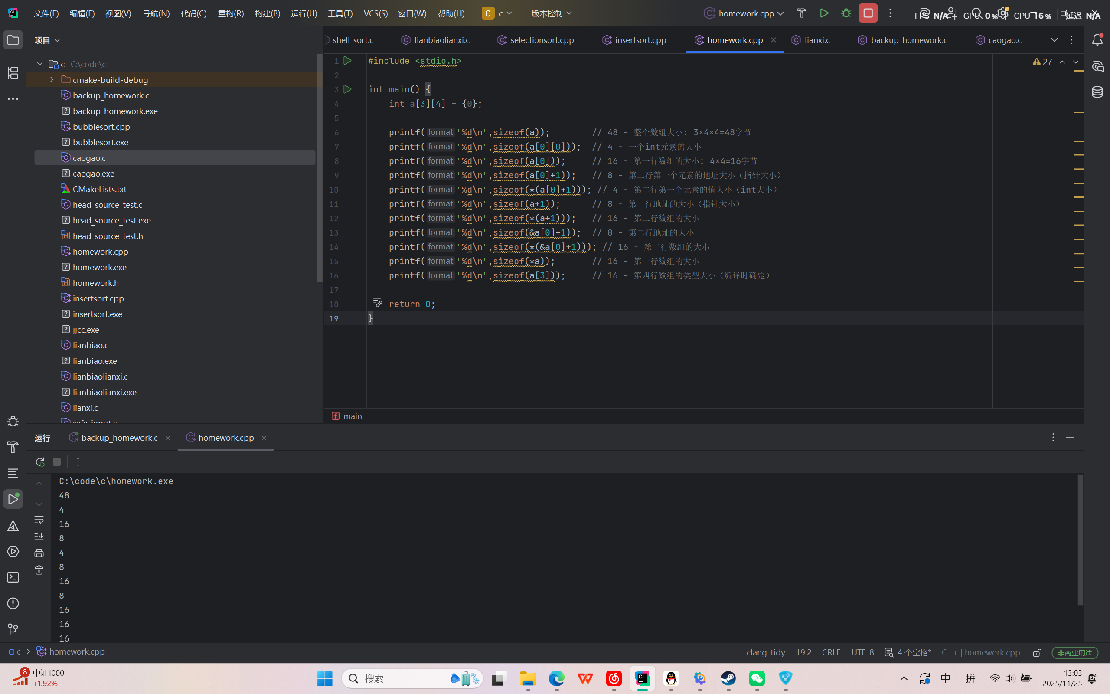Clear console output with trash icon
1110x694 pixels.
point(39,570)
